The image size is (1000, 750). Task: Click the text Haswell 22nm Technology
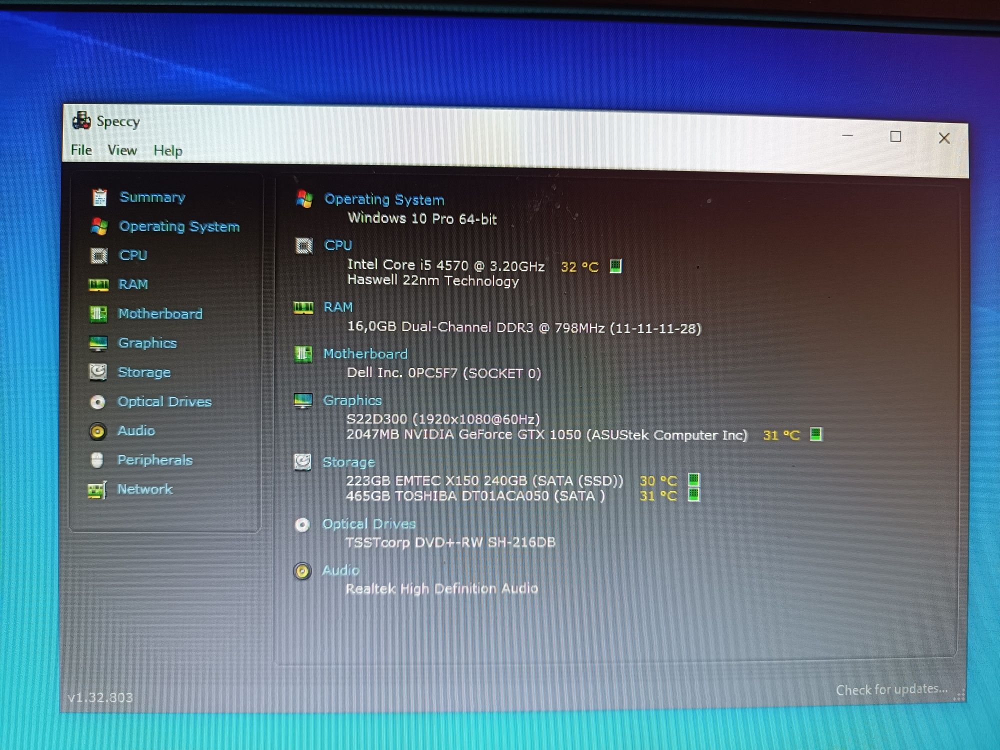point(433,280)
